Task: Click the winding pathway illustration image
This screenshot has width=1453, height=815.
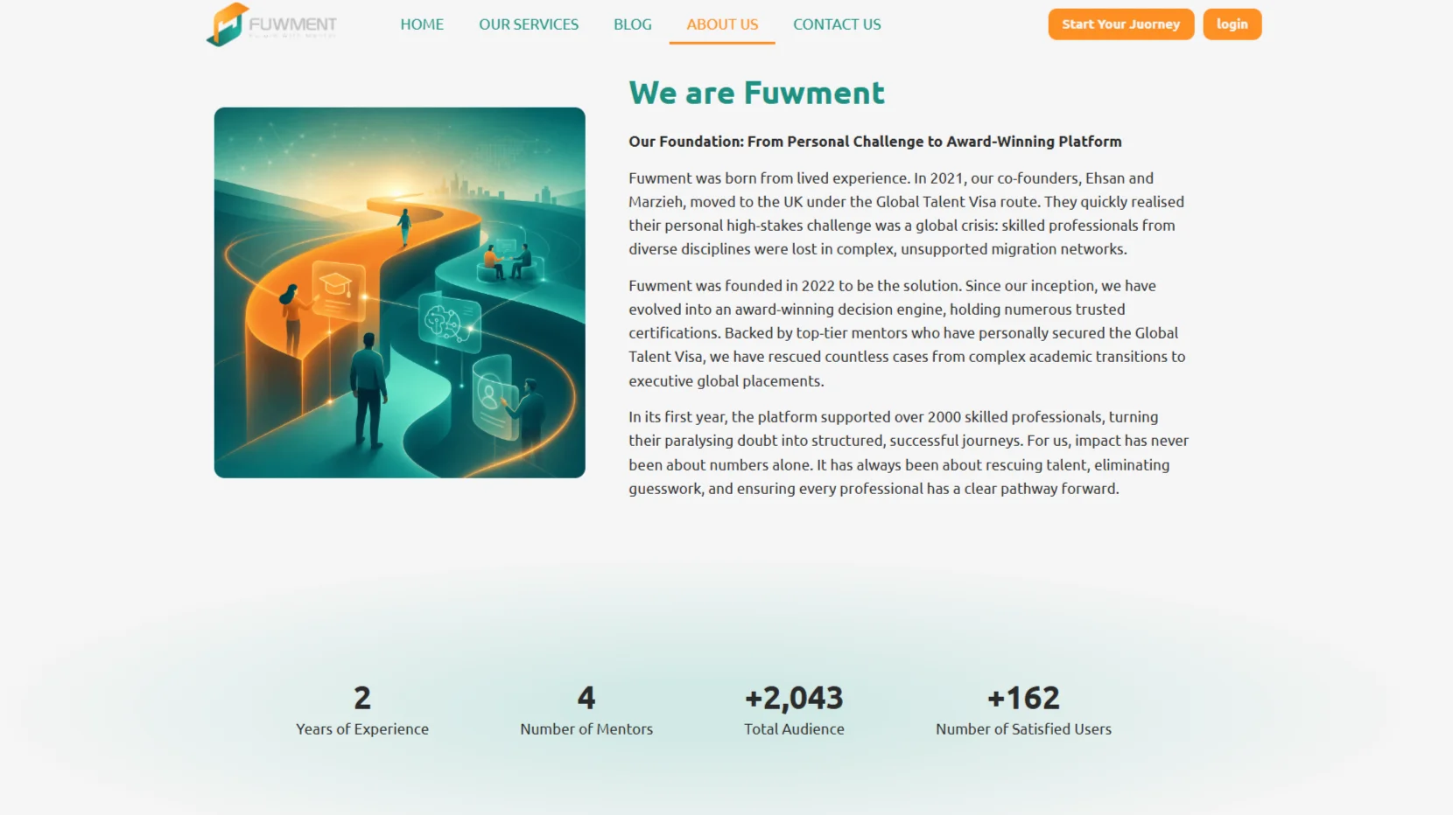Action: pyautogui.click(x=400, y=293)
